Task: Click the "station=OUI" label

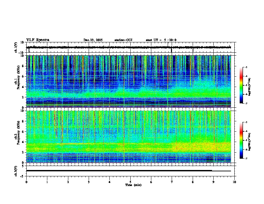Action: (123, 40)
